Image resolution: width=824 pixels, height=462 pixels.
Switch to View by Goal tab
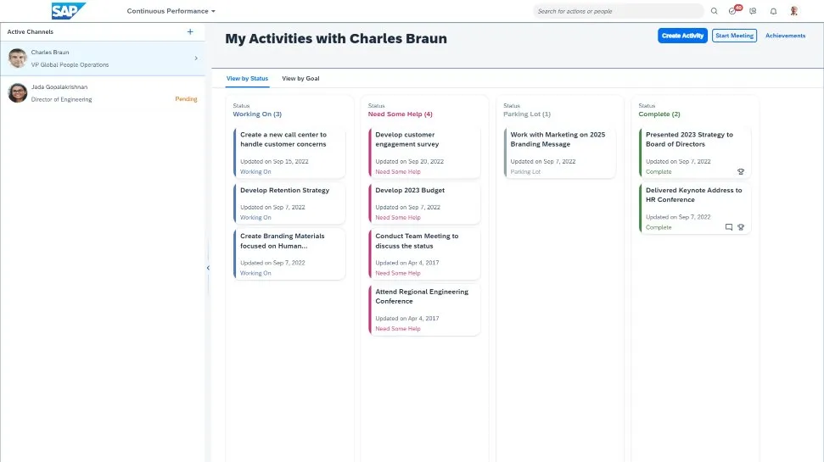point(300,79)
